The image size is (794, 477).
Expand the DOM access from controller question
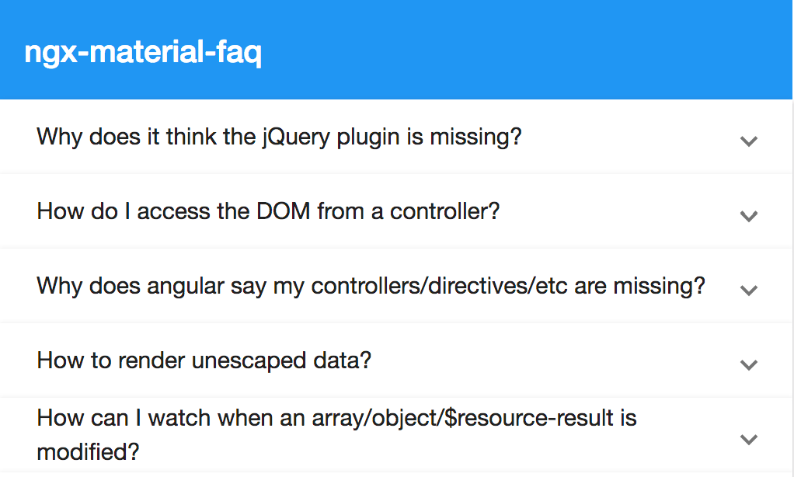click(268, 211)
